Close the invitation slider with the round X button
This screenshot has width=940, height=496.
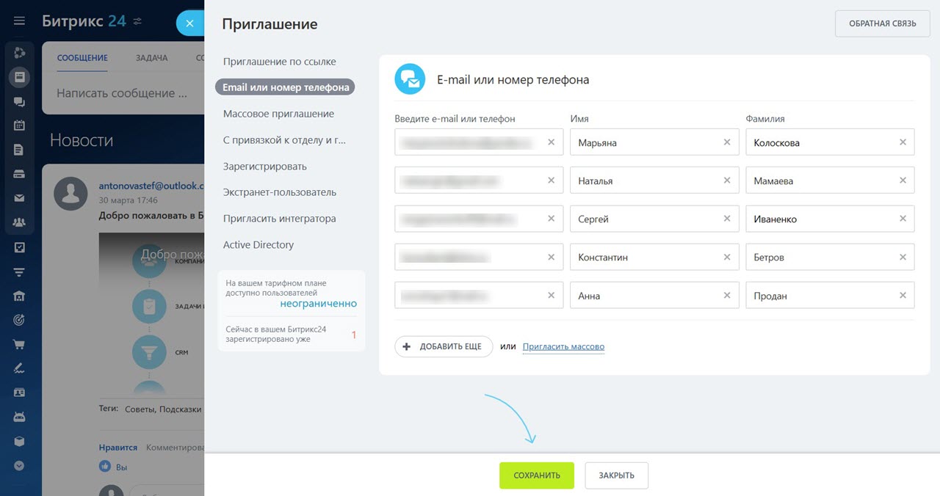pyautogui.click(x=189, y=23)
